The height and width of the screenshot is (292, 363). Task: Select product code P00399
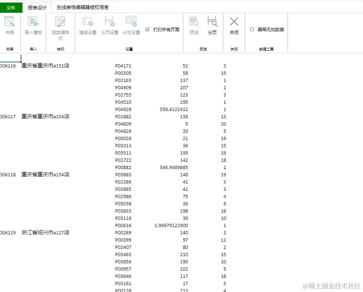pos(123,240)
